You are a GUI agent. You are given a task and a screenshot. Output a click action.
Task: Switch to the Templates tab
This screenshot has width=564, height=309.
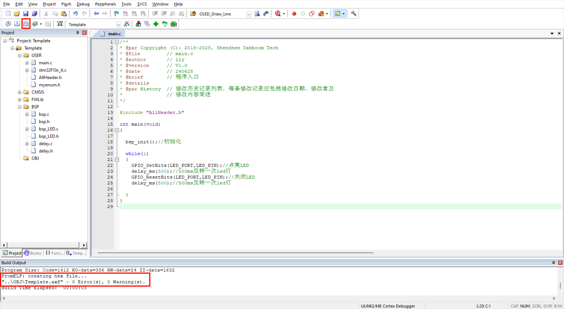tap(76, 253)
